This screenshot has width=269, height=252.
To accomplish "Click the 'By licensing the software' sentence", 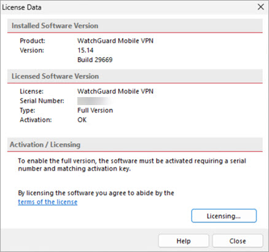I will point(96,193).
